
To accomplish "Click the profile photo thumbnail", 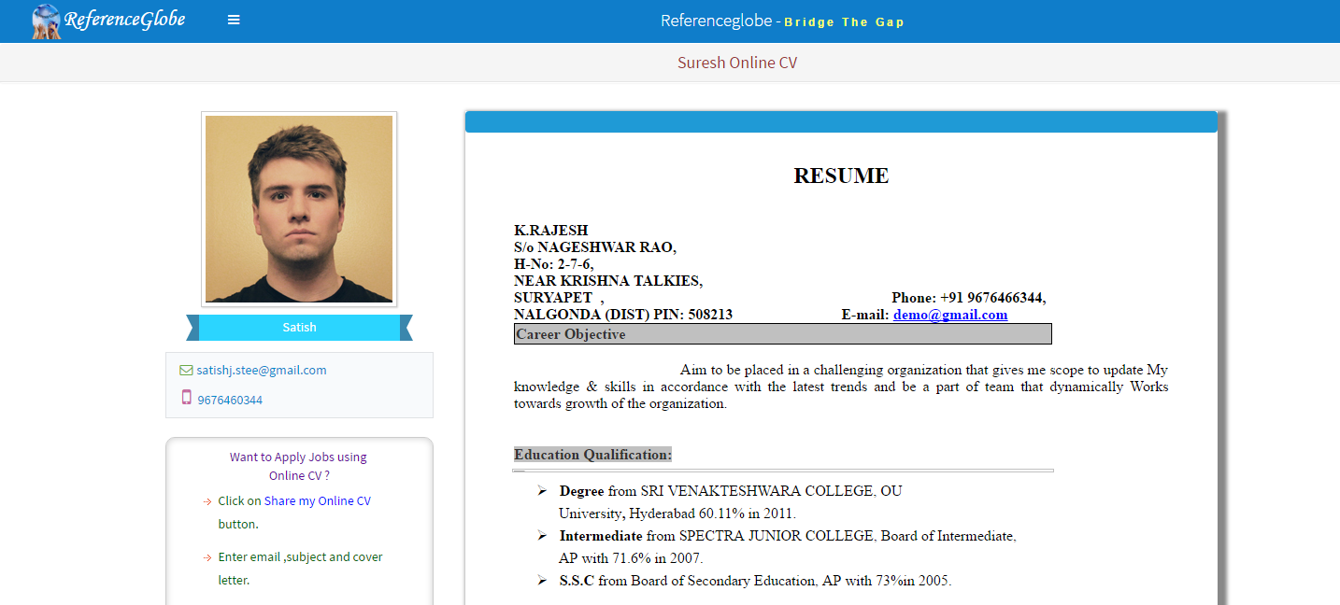I will click(x=299, y=209).
